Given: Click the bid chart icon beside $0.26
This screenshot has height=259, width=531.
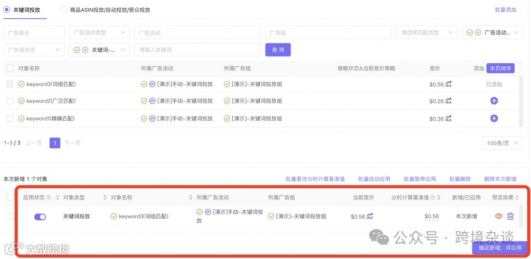Looking at the screenshot, I should [x=449, y=101].
